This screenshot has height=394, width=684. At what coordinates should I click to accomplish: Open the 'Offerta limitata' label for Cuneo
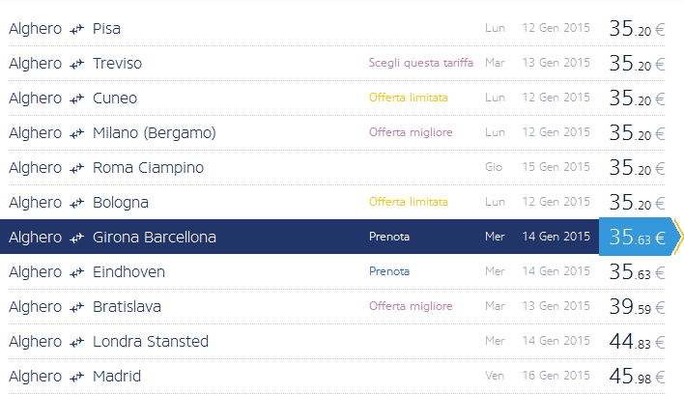click(x=408, y=98)
